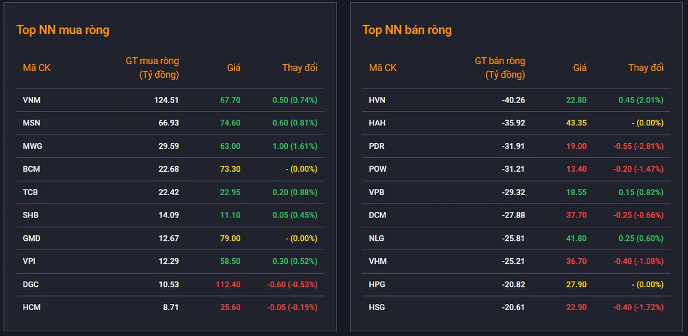Click the PDR ticker symbol

(377, 146)
